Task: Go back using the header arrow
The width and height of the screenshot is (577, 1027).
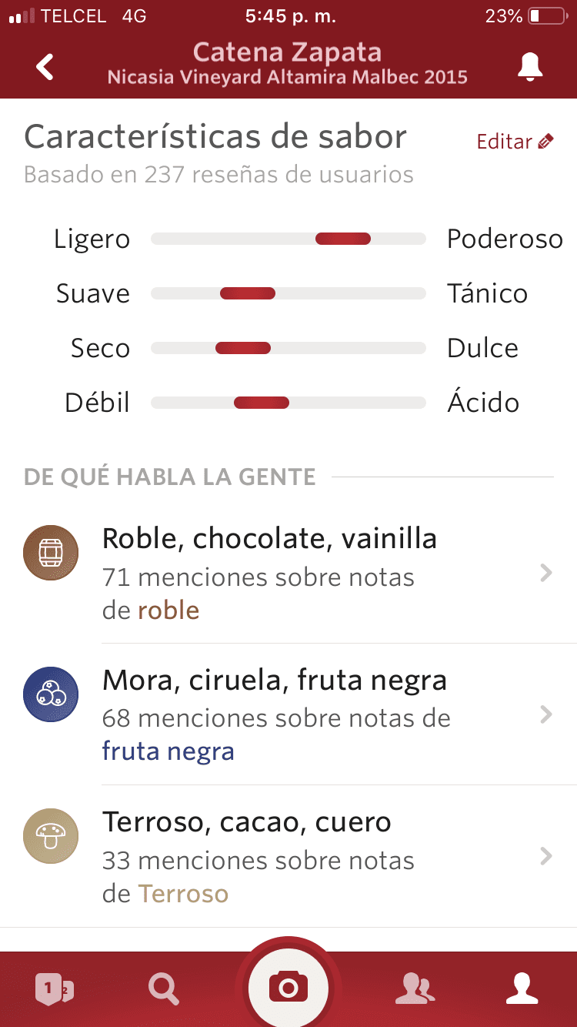Action: (45, 67)
